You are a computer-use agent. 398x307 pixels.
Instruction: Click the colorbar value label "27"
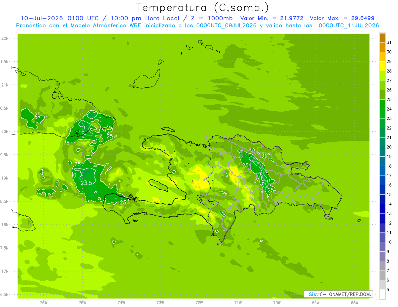(x=389, y=80)
